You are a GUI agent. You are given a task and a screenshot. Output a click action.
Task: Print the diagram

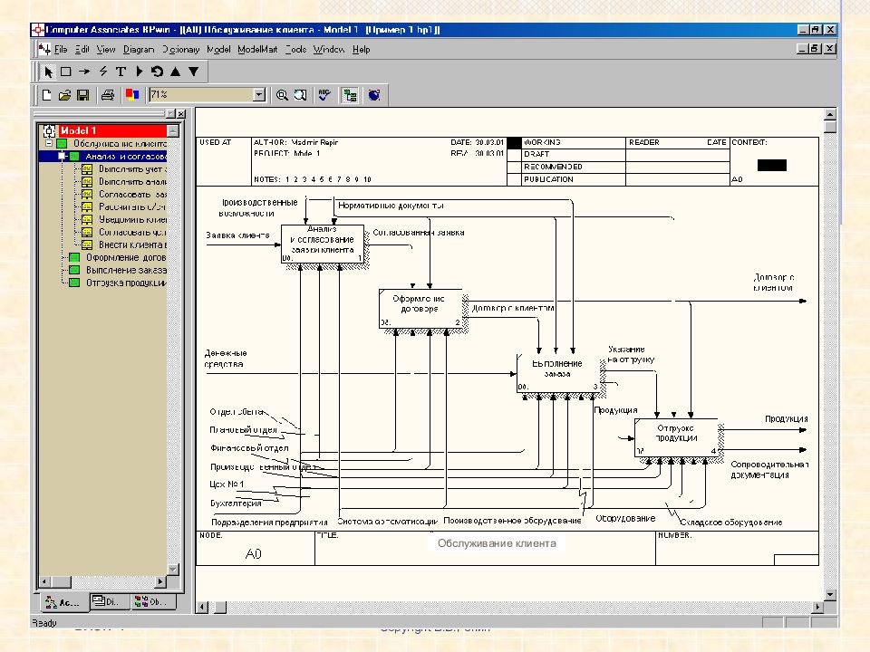pyautogui.click(x=108, y=95)
